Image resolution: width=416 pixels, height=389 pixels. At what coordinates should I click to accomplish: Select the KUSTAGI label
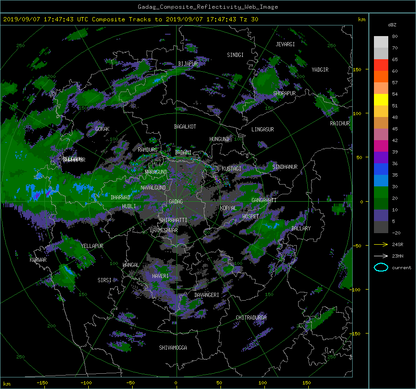click(232, 169)
